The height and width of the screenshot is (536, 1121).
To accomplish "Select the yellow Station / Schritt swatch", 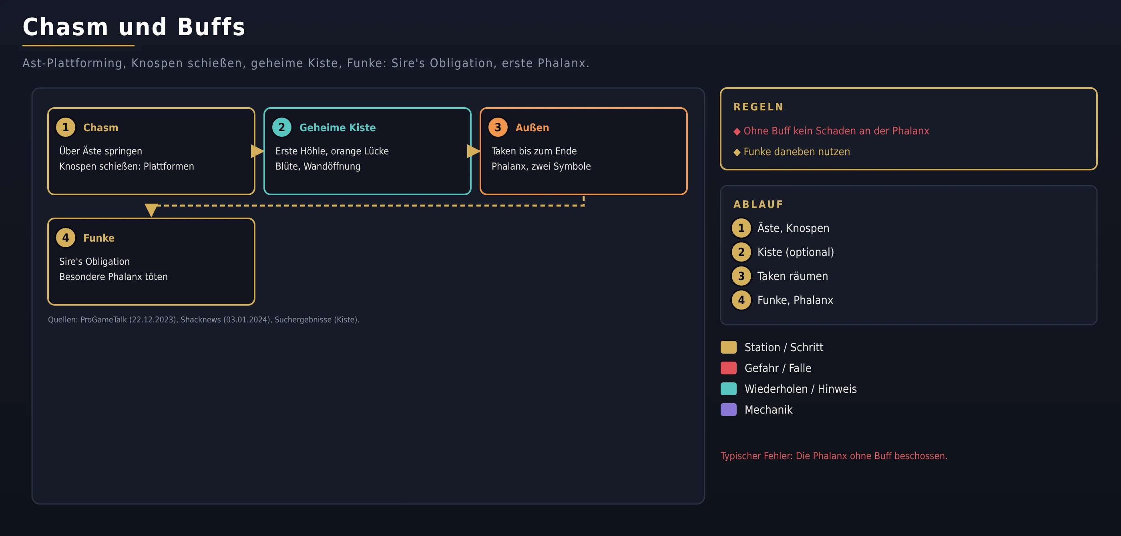I will tap(729, 347).
